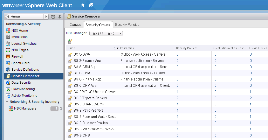Select the SG.C-Finance App group name
The width and height of the screenshot is (268, 140).
coord(87,79)
